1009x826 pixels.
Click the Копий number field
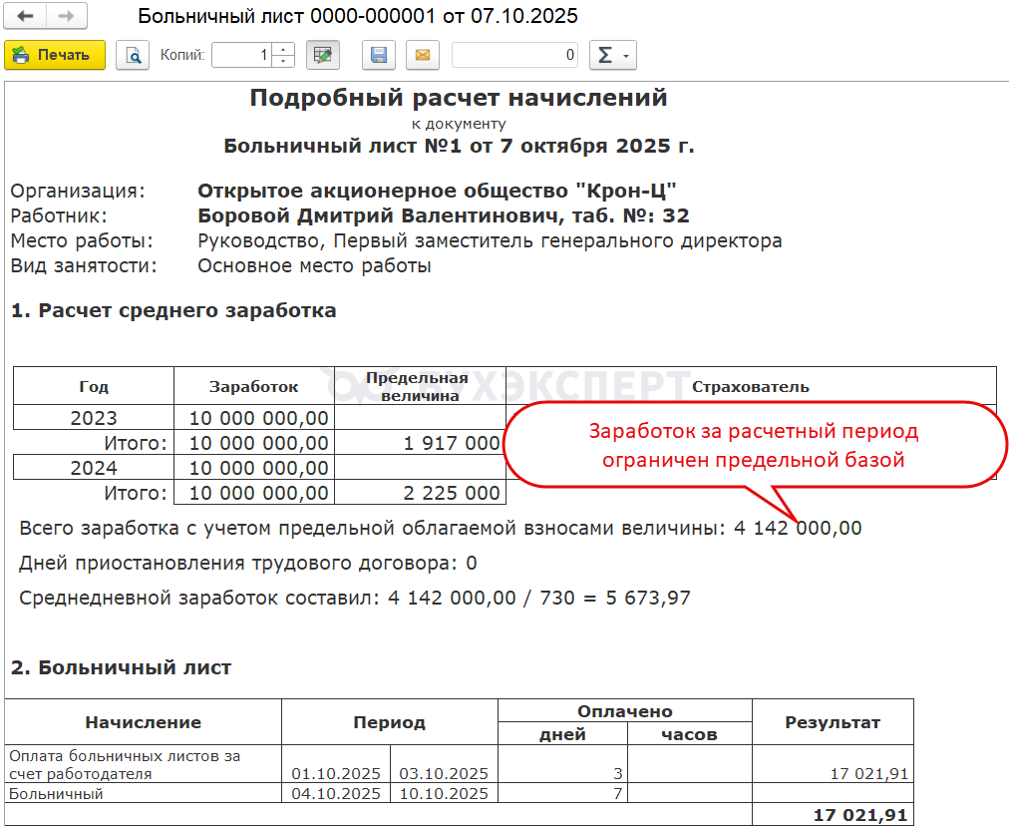click(x=242, y=56)
